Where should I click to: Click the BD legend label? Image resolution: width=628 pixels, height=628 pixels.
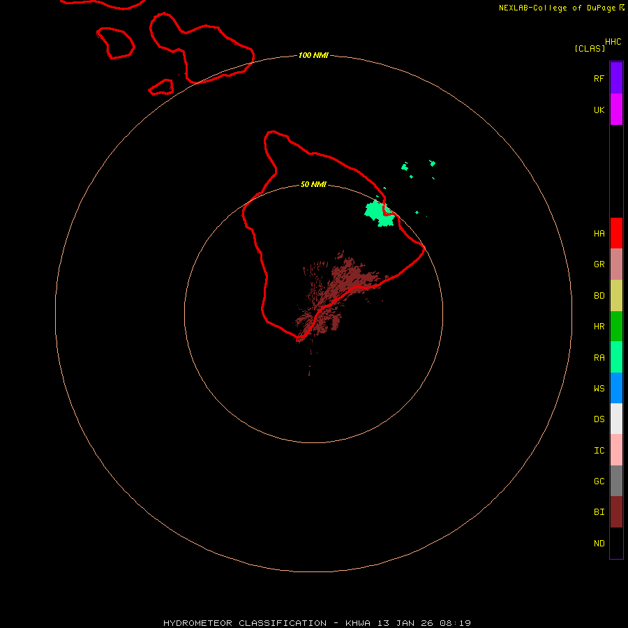point(599,296)
